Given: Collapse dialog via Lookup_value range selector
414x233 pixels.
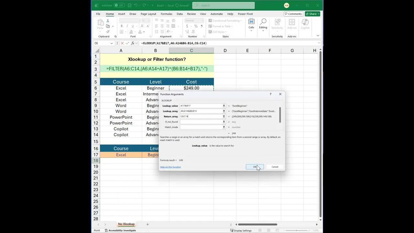Looking at the screenshot, I should coord(224,106).
